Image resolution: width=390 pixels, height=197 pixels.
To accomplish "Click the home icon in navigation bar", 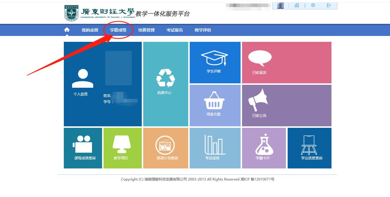I will pos(67,30).
